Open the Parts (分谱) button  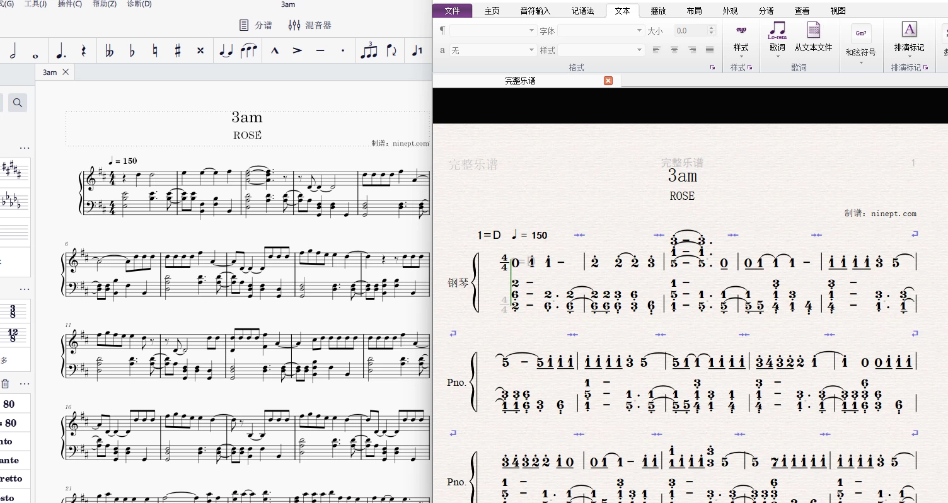(x=255, y=25)
